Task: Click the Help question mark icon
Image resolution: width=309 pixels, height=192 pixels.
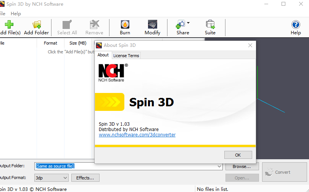Action: click(296, 25)
